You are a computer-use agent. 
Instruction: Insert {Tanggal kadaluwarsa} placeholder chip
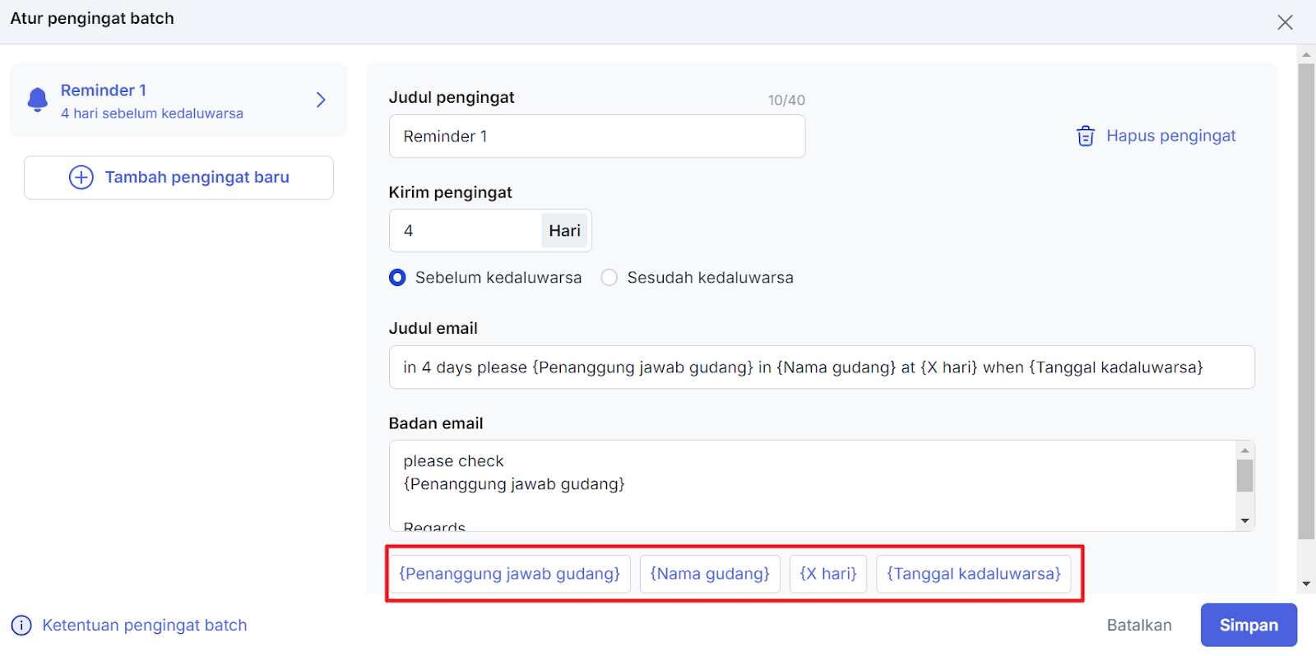[973, 574]
